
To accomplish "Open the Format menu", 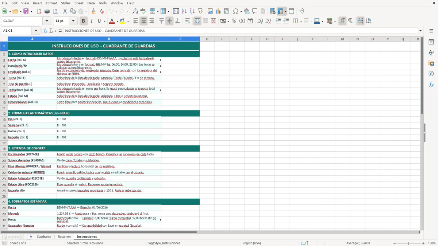I will [x=51, y=3].
